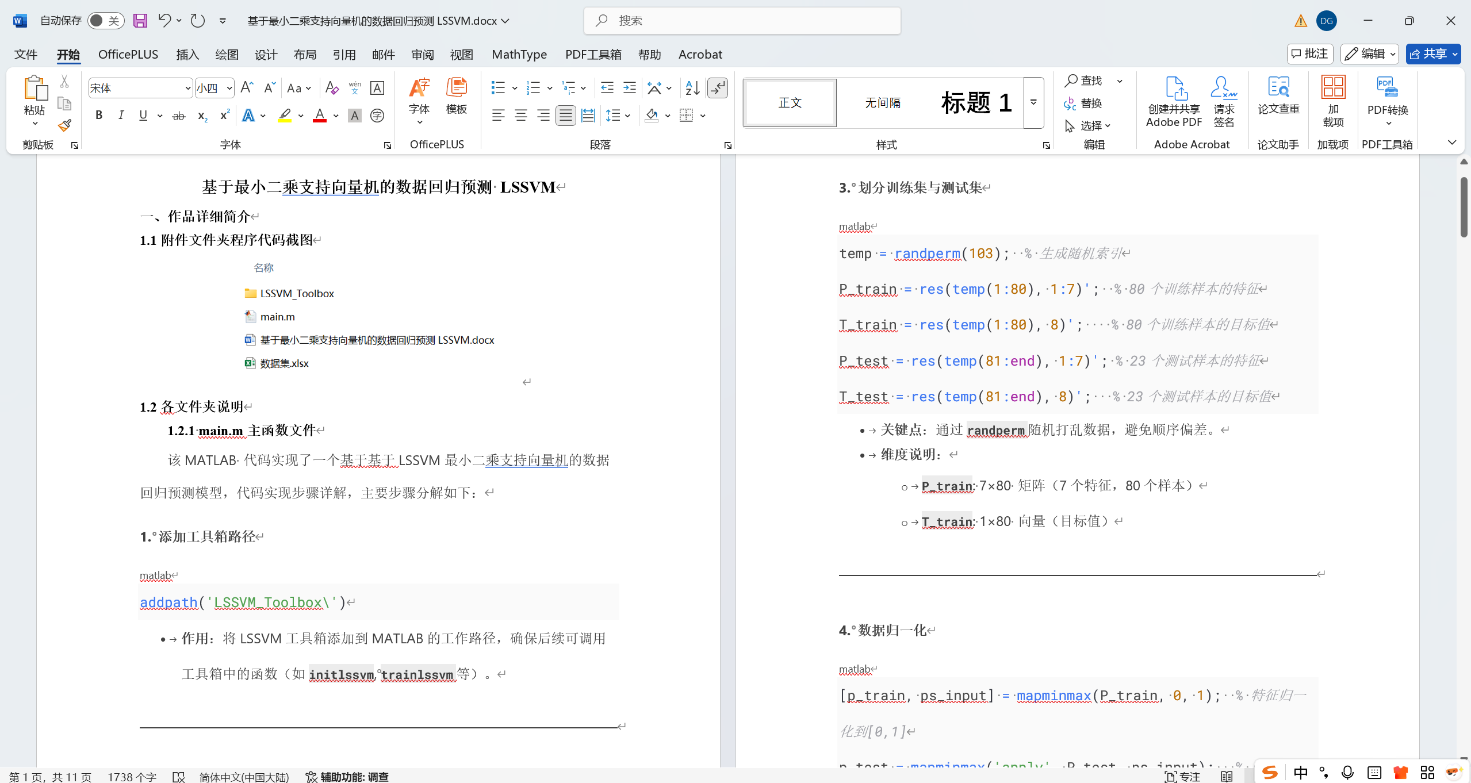Click the 搜索 search box
Image resolution: width=1471 pixels, height=783 pixels.
pyautogui.click(x=742, y=21)
